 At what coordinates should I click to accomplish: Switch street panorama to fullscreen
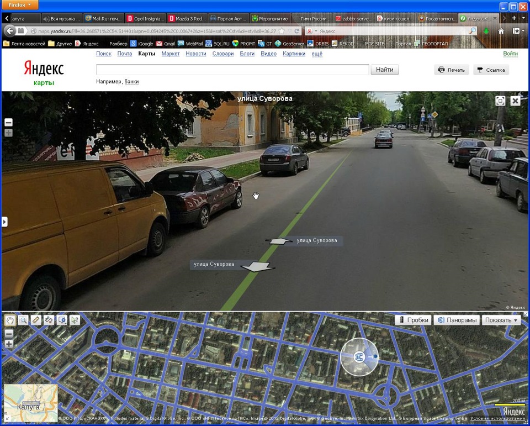[x=500, y=101]
